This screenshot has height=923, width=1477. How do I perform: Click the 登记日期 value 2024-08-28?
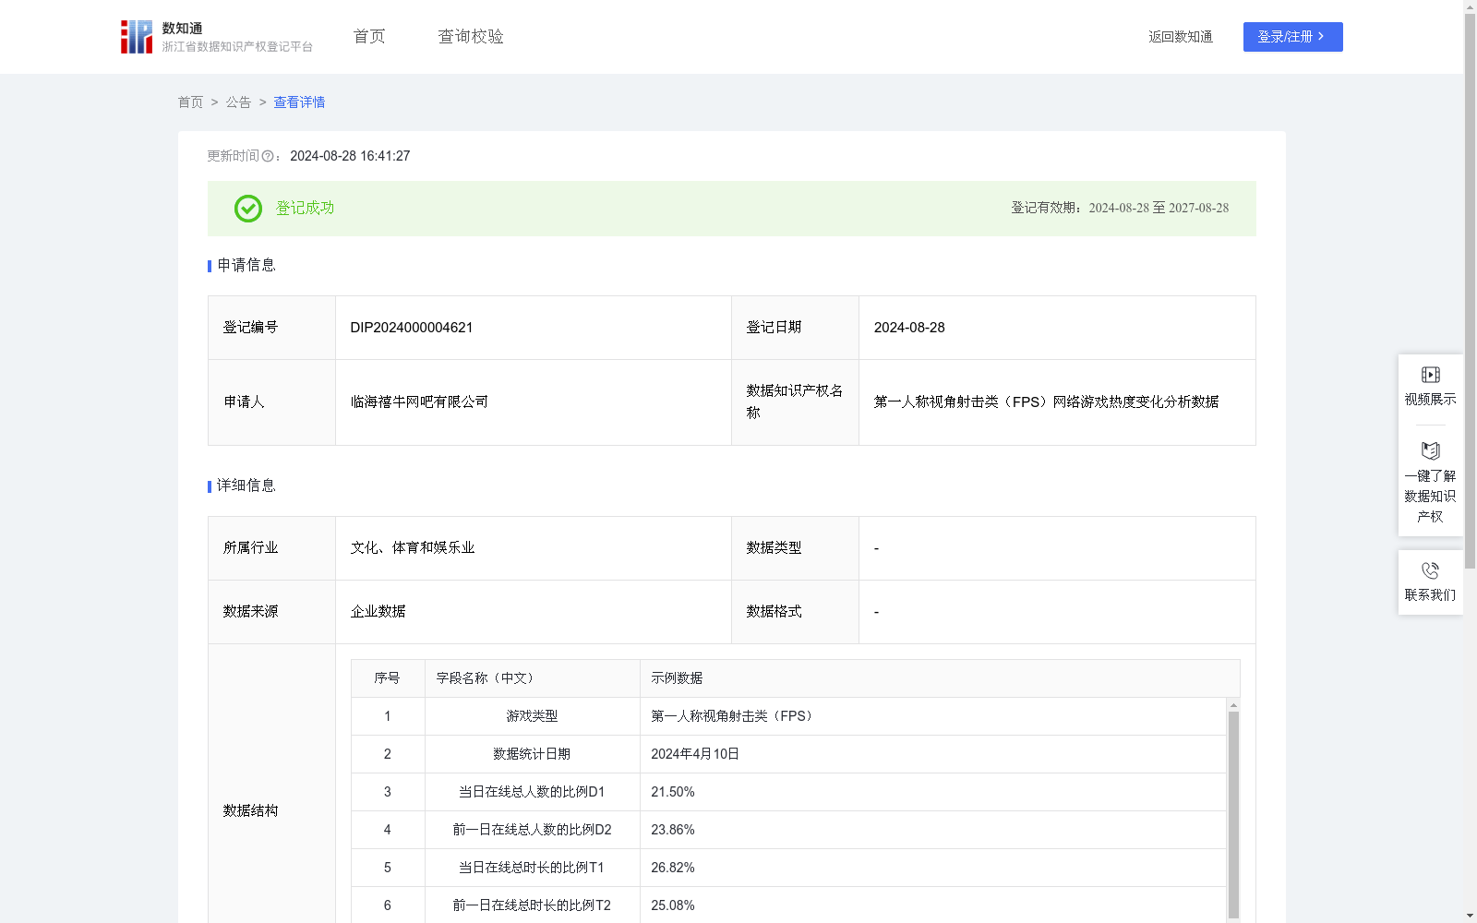tap(909, 328)
